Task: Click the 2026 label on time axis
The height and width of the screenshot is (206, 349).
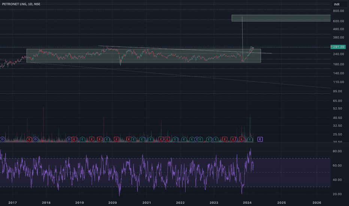Action: (x=317, y=202)
